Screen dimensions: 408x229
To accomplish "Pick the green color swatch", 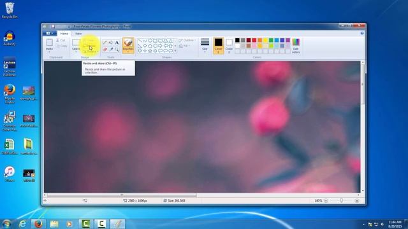I will 271,40.
